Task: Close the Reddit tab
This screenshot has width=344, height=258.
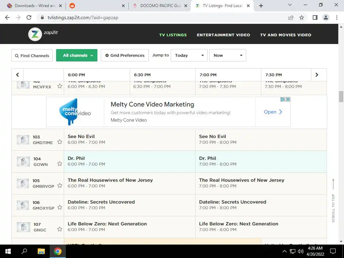Action: click(x=123, y=6)
